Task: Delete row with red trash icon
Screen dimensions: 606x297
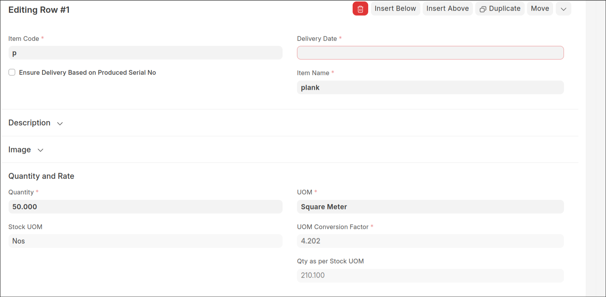Action: pyautogui.click(x=360, y=9)
